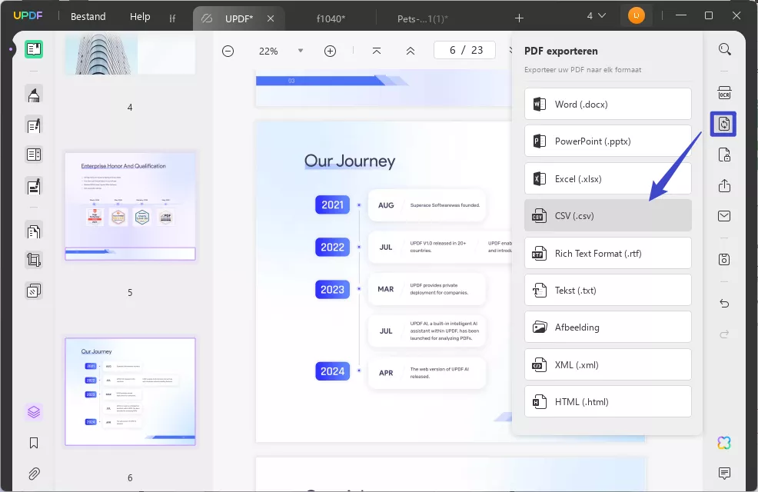The height and width of the screenshot is (492, 758).
Task: Open the Bookmarks panel icon
Action: (x=34, y=443)
